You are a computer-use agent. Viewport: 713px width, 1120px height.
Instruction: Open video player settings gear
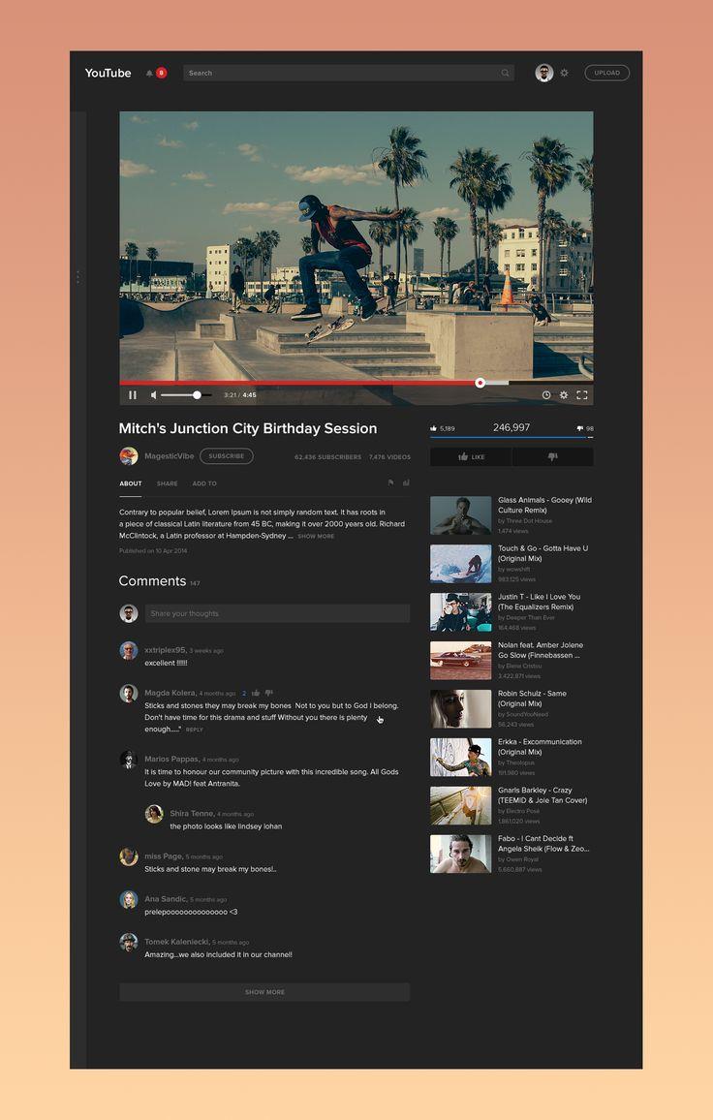tap(564, 395)
